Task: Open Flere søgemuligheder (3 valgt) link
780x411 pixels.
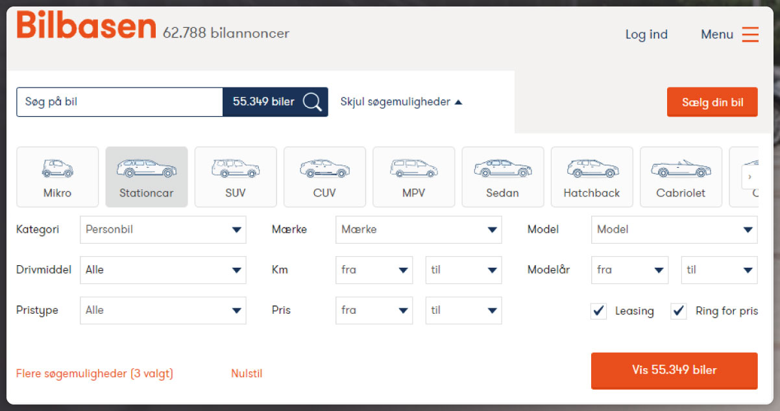Action: (95, 373)
